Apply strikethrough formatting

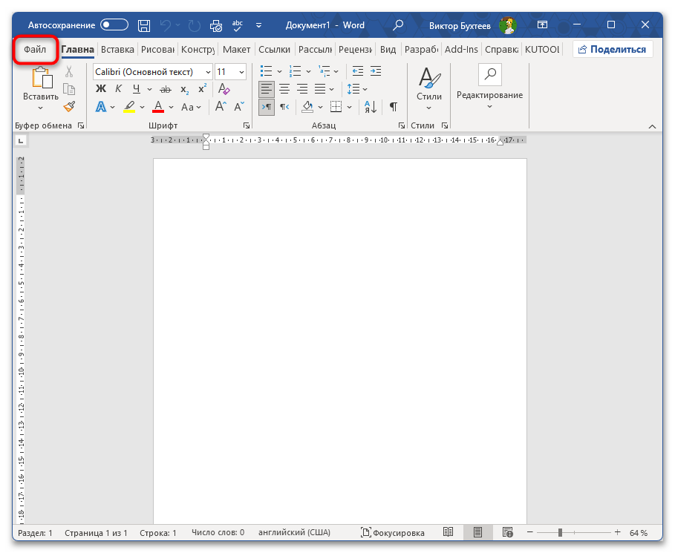pos(164,89)
